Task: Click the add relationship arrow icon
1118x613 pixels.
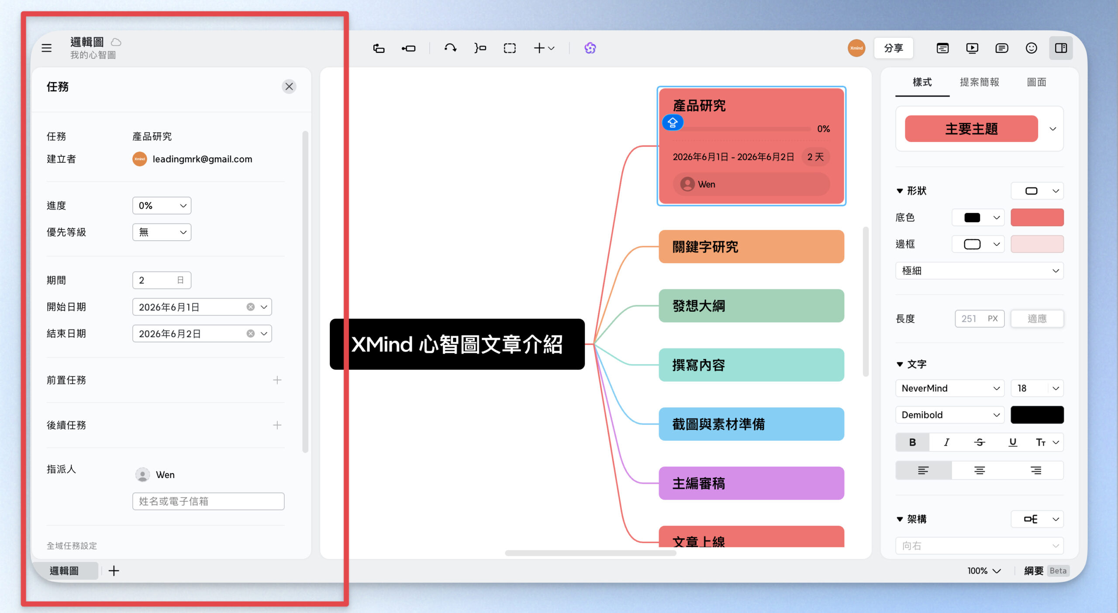Action: click(451, 48)
